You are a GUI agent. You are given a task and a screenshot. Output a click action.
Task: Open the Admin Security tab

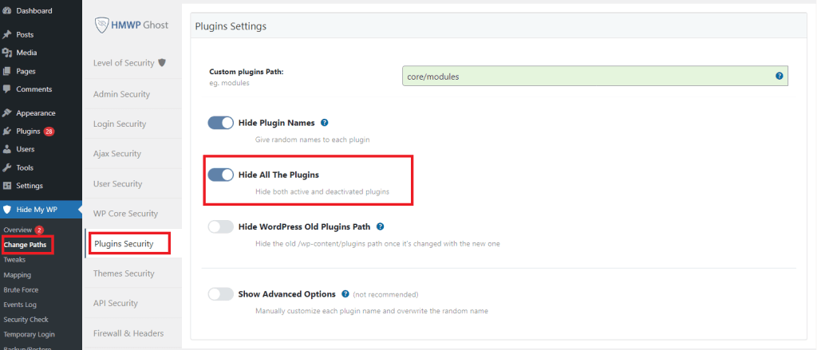pos(132,94)
